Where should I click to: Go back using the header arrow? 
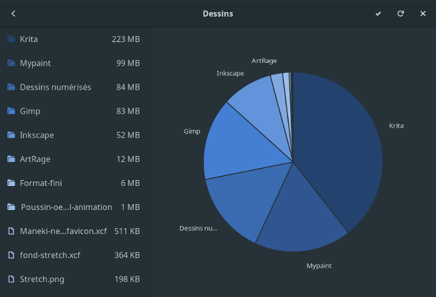tap(13, 13)
